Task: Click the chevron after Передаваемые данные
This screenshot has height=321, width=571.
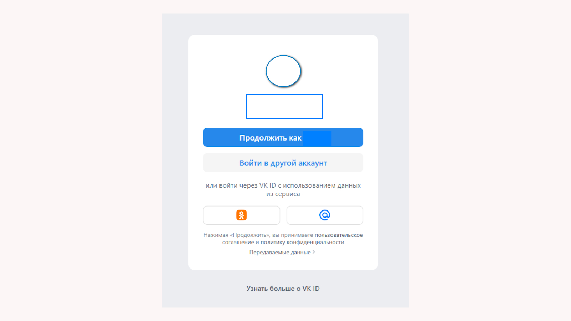Action: (x=314, y=252)
